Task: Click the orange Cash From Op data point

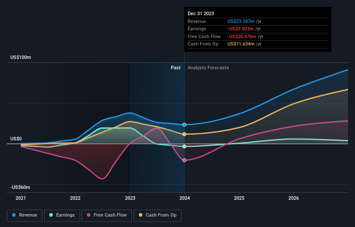Action: [184, 134]
